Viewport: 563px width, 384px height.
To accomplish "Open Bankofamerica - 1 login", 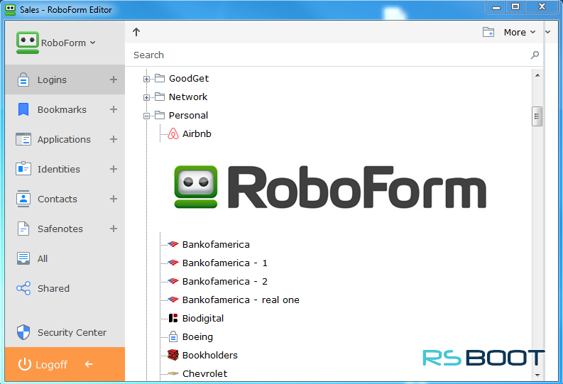I will (x=225, y=263).
